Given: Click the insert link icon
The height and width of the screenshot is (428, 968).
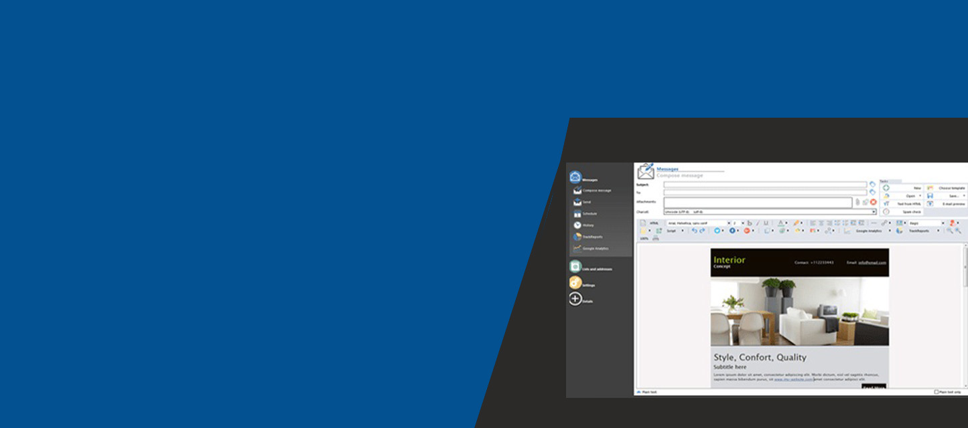Looking at the screenshot, I should 886,223.
